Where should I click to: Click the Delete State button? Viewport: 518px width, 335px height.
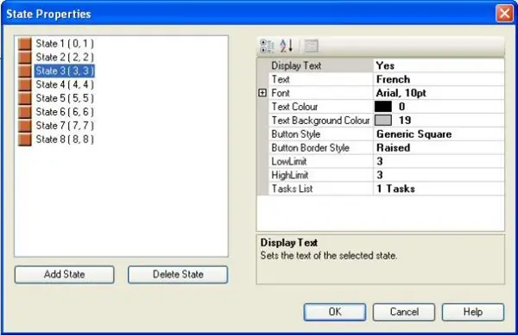tap(178, 275)
